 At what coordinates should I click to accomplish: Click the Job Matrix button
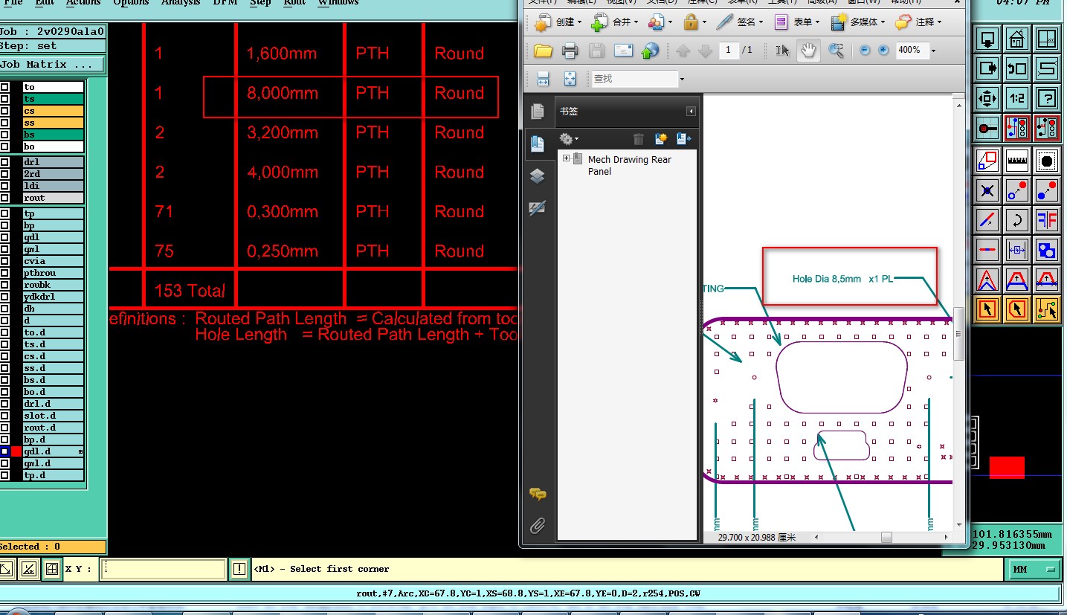click(53, 65)
